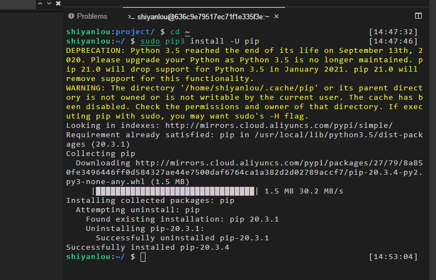
Task: Click the down chevron for next match
Action: click(x=49, y=4)
